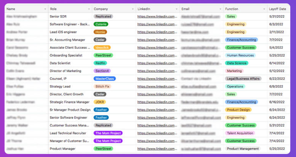This screenshot has width=296, height=157.
Task: Click the 6/3/2022 layoff date cell
Action: pyautogui.click(x=278, y=24)
